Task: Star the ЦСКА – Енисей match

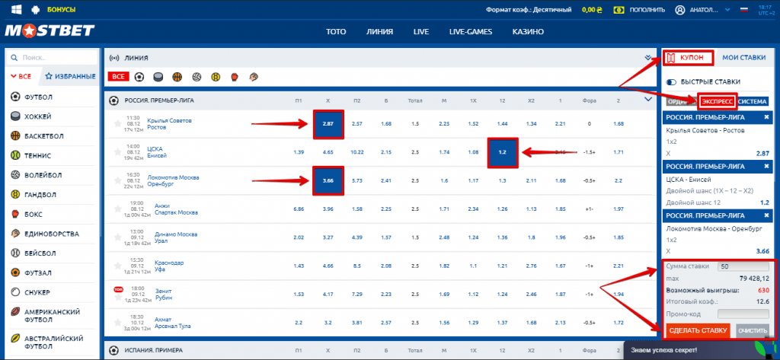Action: click(x=118, y=151)
